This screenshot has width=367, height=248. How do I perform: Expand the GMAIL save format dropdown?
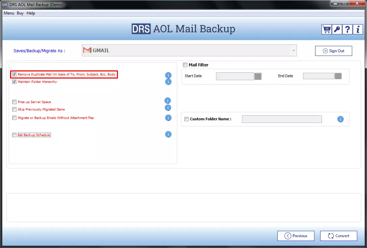294,51
